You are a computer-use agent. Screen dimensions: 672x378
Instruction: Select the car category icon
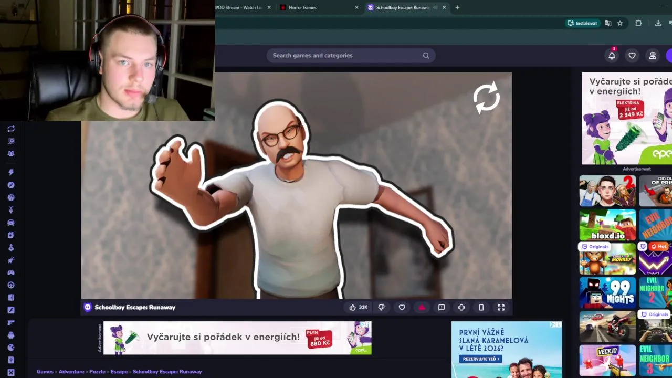11,223
